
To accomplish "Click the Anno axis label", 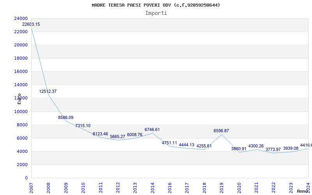I will 302,191.
